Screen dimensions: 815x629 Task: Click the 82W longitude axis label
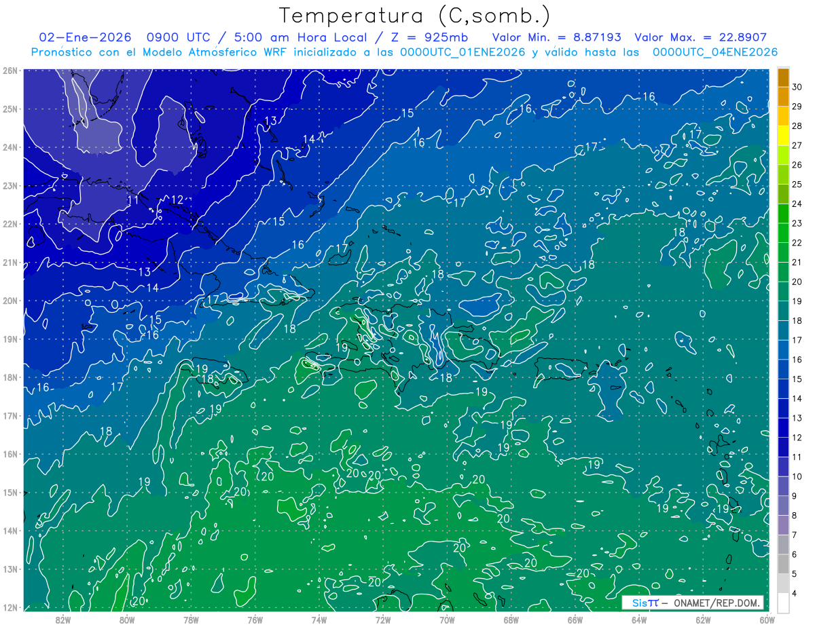[63, 620]
